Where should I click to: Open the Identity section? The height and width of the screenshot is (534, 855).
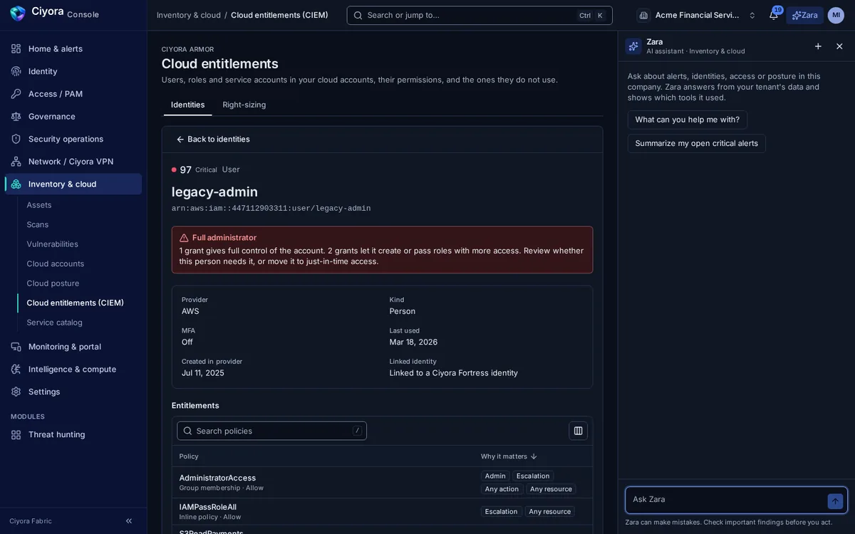point(73,71)
